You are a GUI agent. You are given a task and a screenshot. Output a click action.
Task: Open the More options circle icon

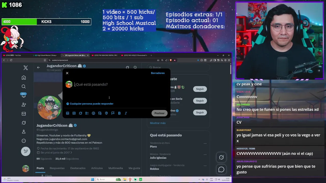coord(24,141)
